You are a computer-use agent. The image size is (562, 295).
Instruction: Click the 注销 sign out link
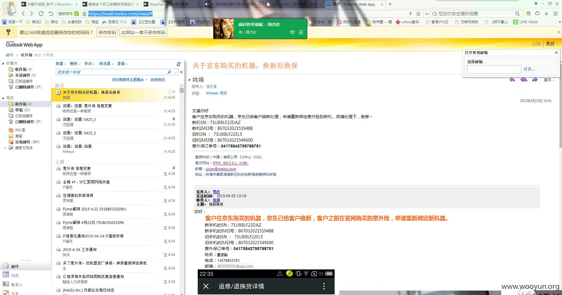coord(536,44)
